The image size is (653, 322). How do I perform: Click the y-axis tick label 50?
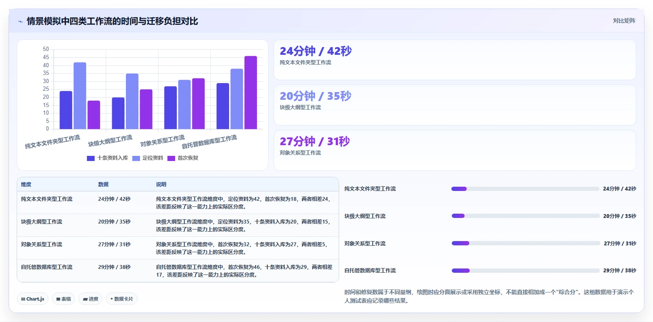(x=46, y=49)
